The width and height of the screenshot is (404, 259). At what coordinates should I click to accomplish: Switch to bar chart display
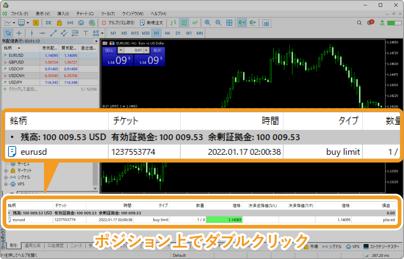point(173,23)
